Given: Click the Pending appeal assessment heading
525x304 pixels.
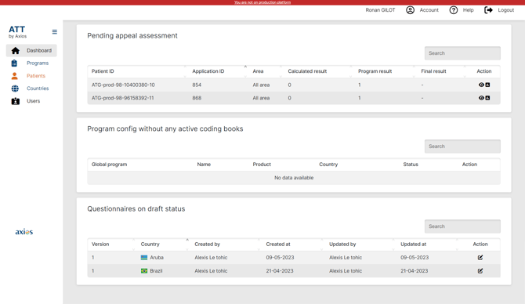Looking at the screenshot, I should (x=132, y=36).
